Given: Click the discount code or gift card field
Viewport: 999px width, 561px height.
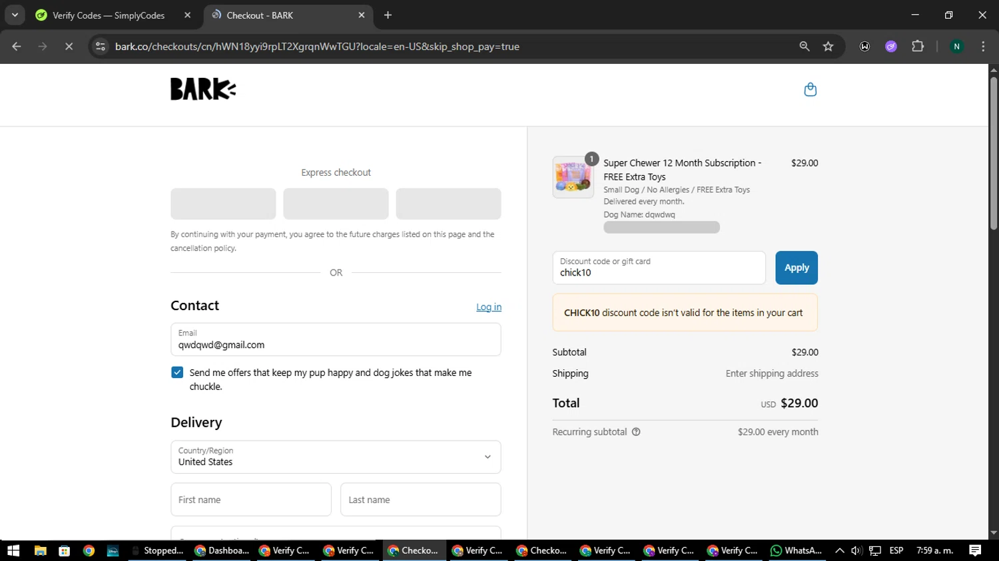Looking at the screenshot, I should tap(659, 268).
